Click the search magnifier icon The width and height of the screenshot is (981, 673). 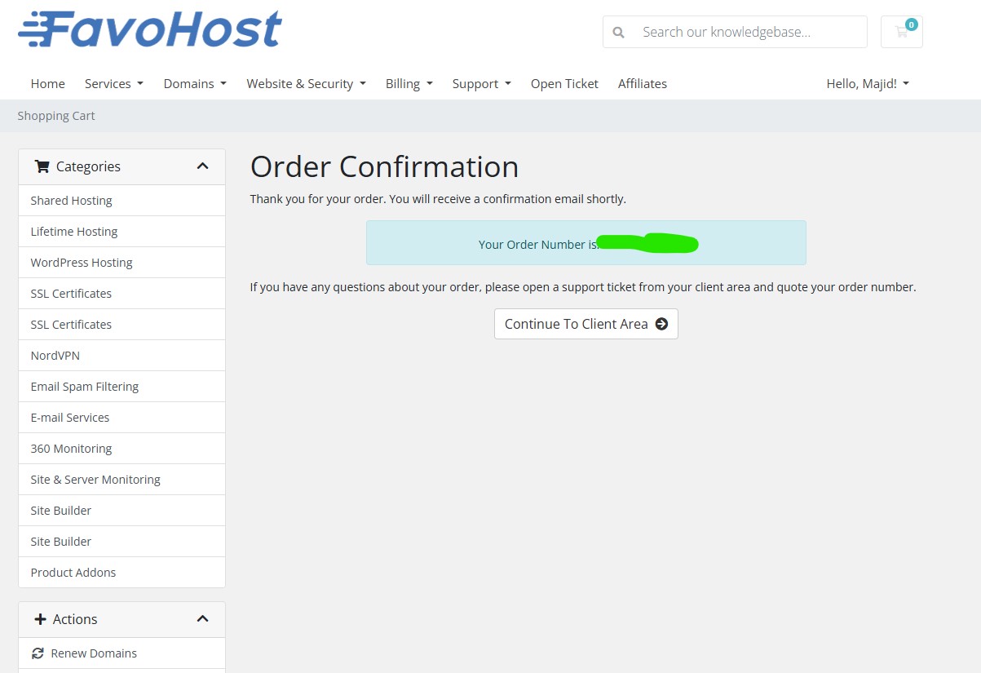click(618, 32)
